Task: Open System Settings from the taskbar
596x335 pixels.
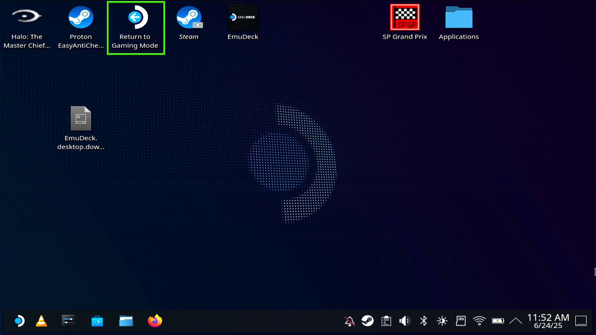Action: click(68, 321)
